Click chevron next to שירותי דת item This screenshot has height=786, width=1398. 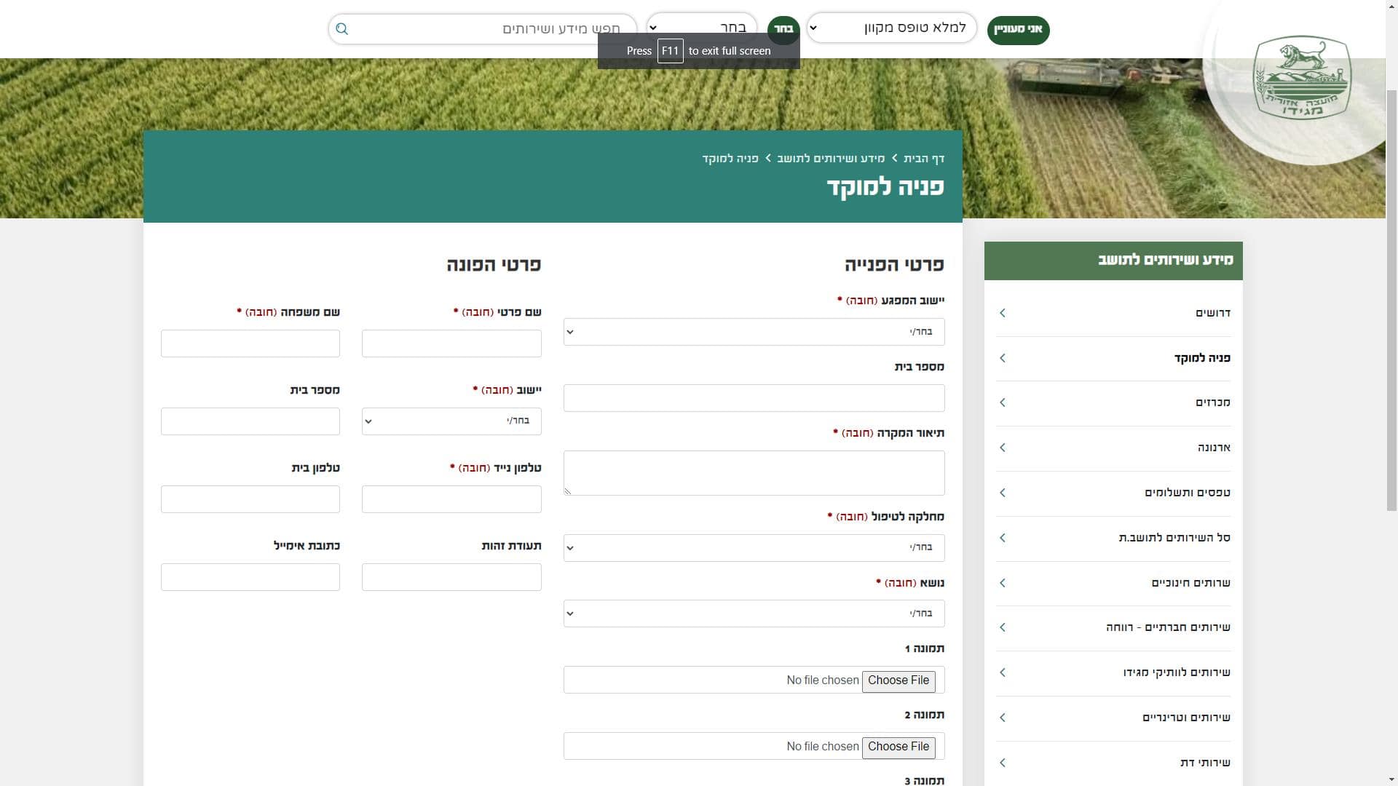point(1003,763)
